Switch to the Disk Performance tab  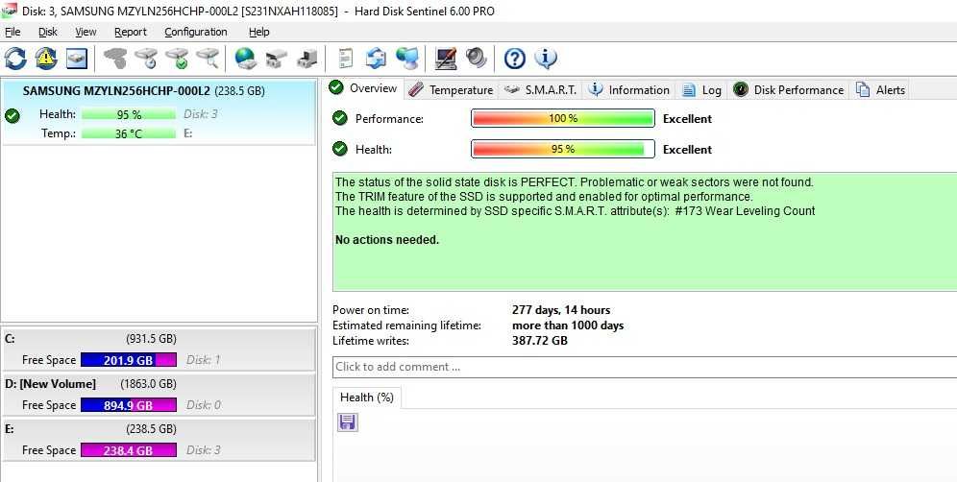click(788, 89)
